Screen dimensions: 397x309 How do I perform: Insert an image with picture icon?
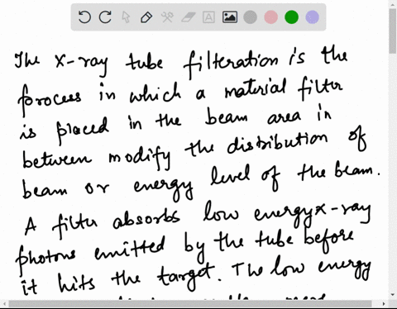pos(230,17)
